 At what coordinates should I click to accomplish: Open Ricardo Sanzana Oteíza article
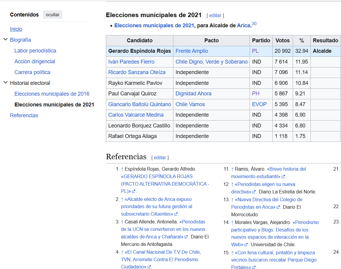pos(137,72)
